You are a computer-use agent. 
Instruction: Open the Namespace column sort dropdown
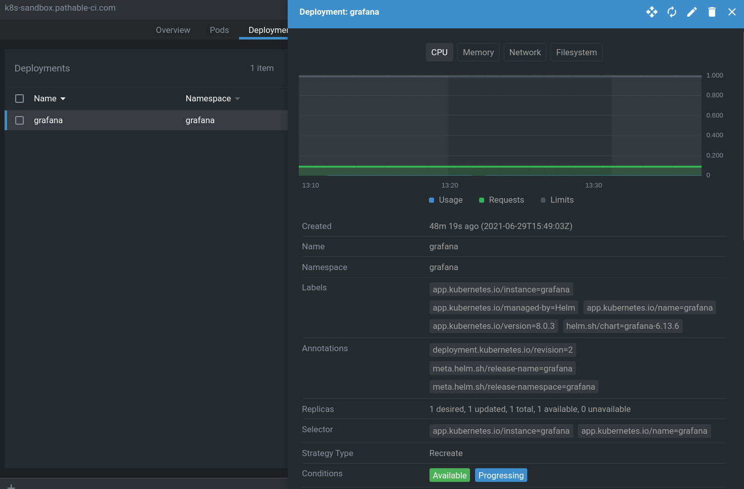[x=238, y=98]
